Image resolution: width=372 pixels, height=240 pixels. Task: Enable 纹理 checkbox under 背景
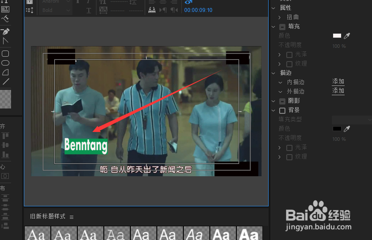[x=289, y=157]
